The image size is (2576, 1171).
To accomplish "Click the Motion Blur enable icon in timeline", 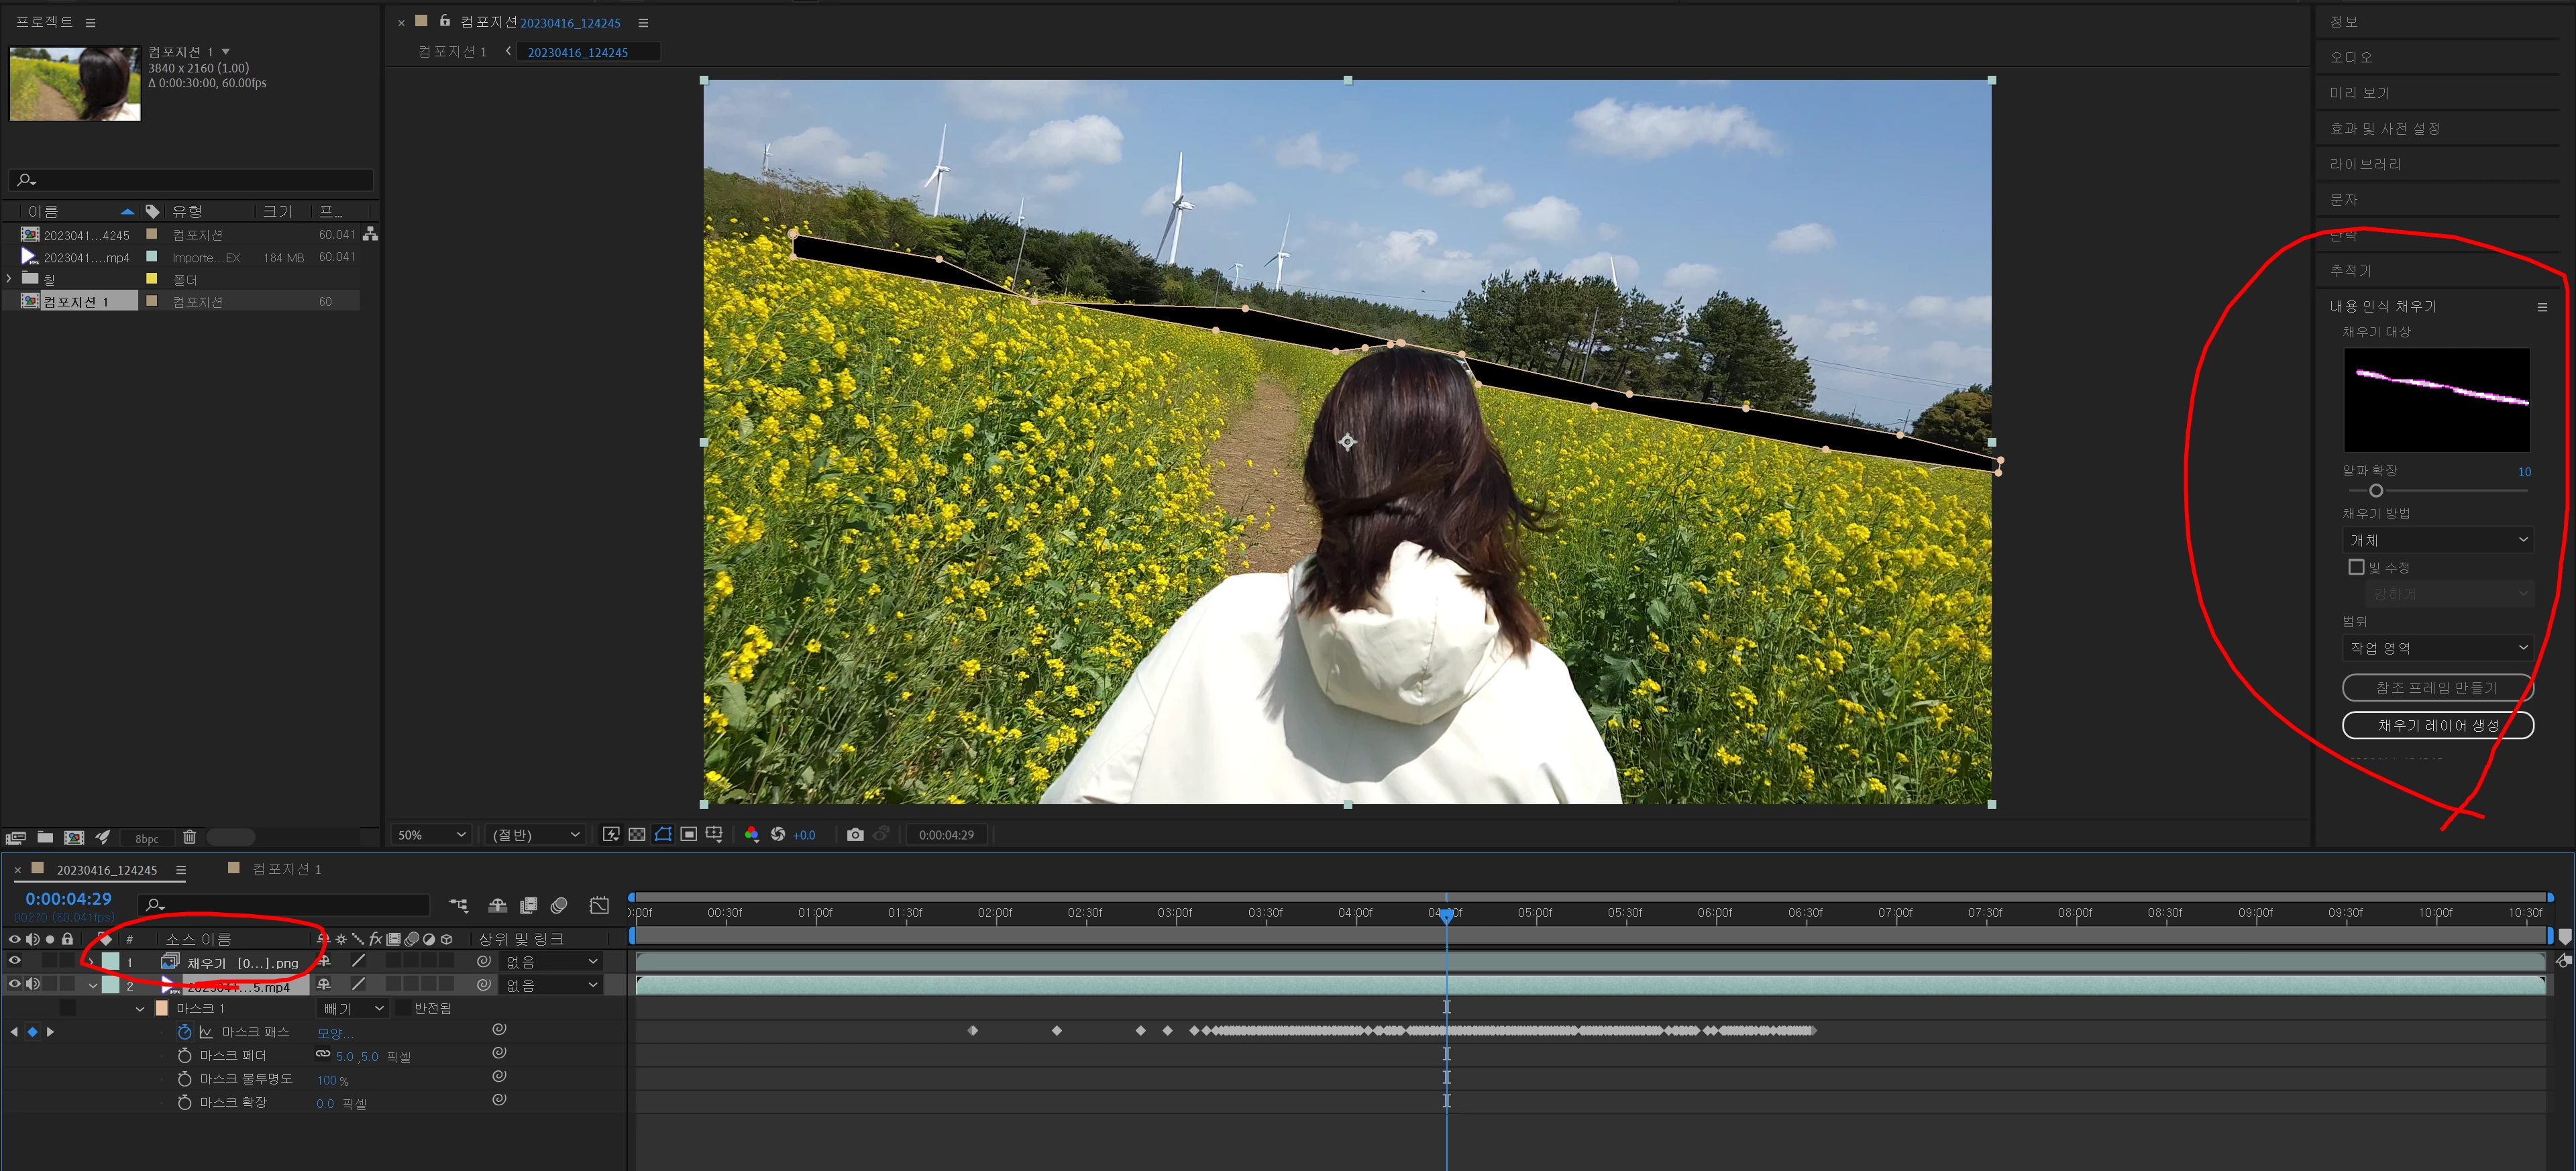I will coord(559,906).
